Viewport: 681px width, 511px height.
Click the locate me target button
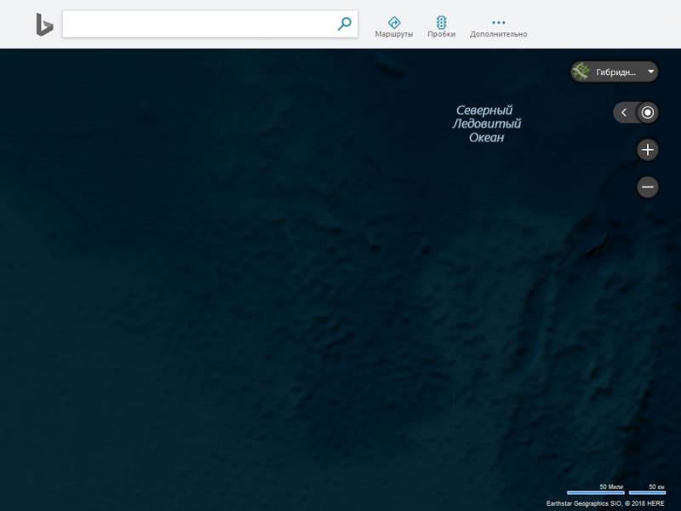(x=647, y=113)
